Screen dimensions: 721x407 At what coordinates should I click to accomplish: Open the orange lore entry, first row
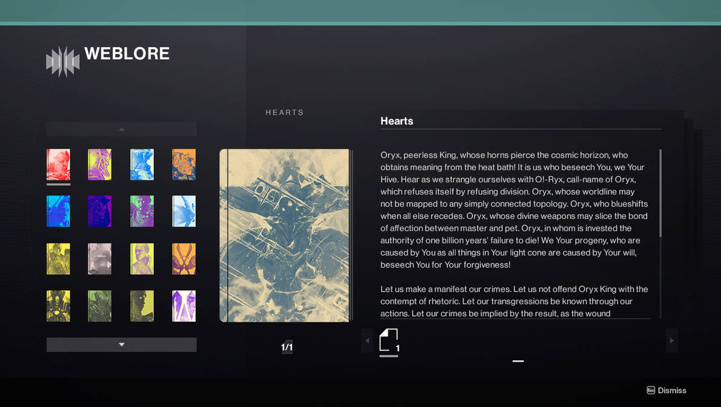point(184,164)
